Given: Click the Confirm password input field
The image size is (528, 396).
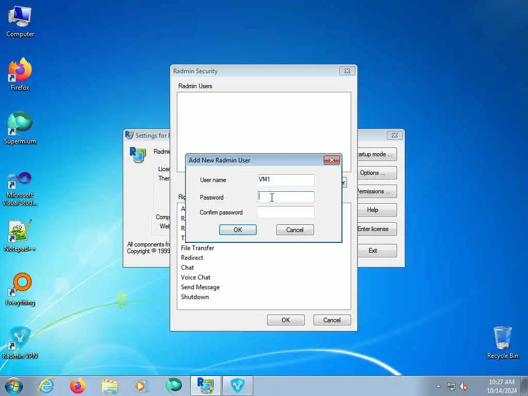Looking at the screenshot, I should (286, 212).
